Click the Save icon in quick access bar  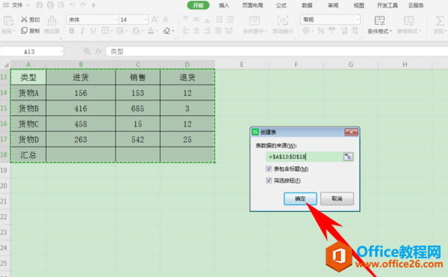pos(40,5)
